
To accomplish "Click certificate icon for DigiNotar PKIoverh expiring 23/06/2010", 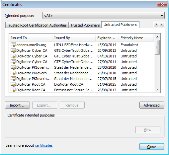I will pyautogui.click(x=13, y=73).
